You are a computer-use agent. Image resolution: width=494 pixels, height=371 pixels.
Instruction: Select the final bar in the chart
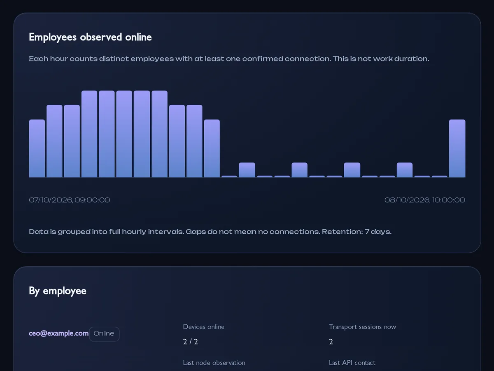coord(457,148)
